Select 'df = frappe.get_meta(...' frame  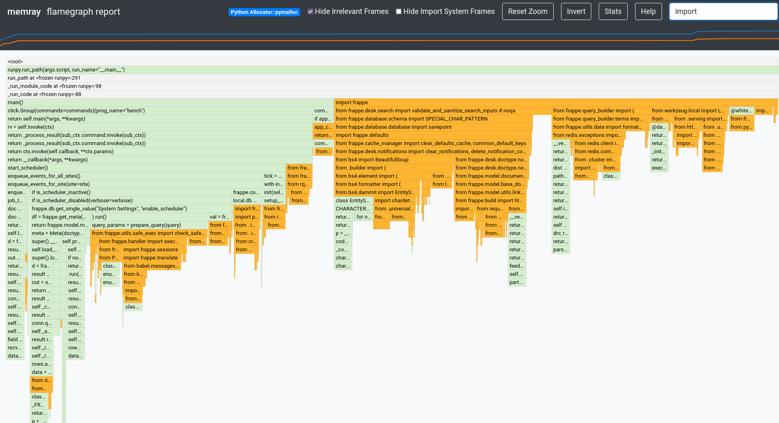tap(60, 217)
